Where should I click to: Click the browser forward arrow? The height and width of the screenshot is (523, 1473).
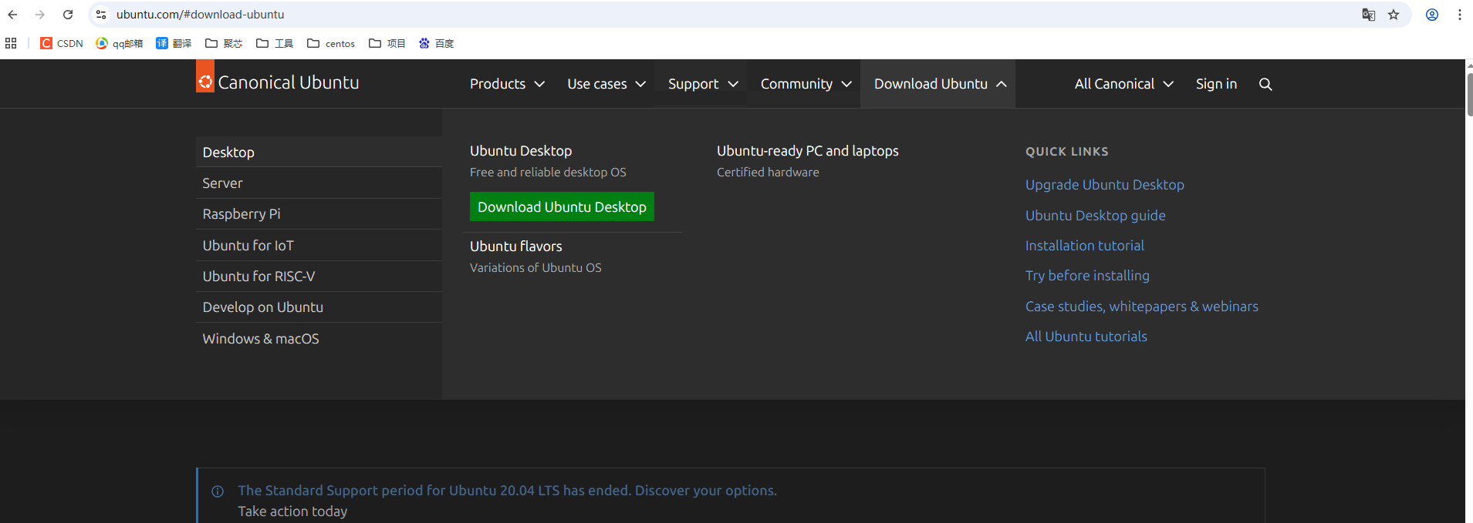pyautogui.click(x=40, y=15)
